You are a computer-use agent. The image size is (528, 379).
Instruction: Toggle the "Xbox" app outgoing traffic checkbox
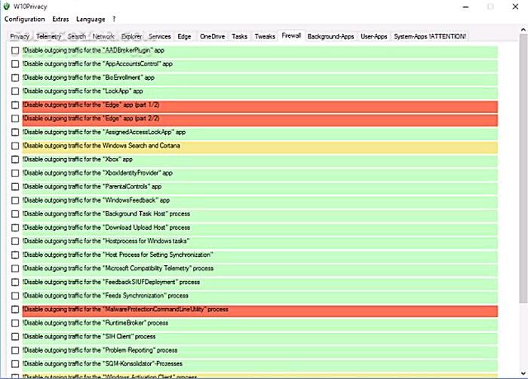pos(15,160)
